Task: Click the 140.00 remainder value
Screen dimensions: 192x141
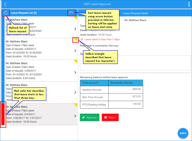Action: pos(137,104)
